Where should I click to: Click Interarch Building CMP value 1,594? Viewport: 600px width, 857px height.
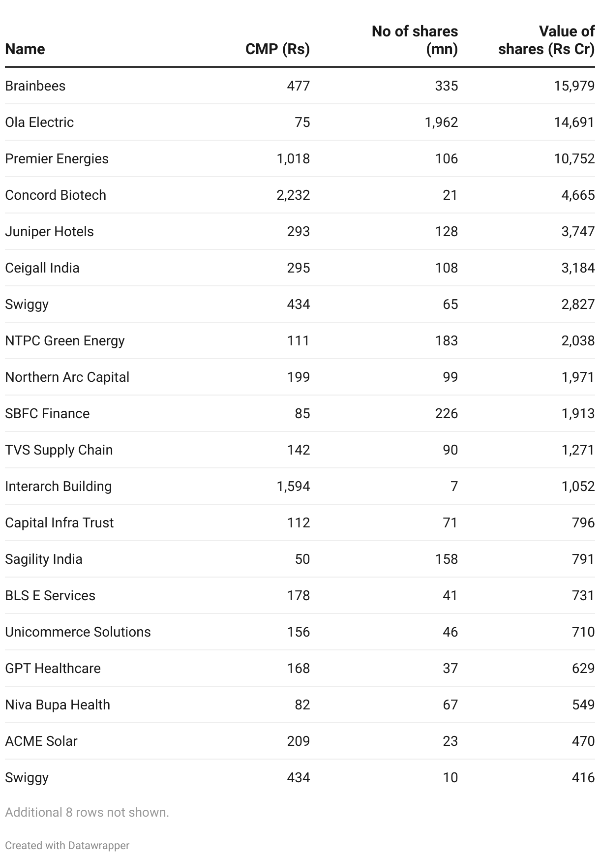click(x=293, y=487)
